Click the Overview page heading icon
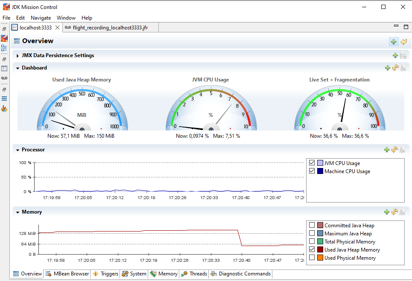 [x=17, y=41]
